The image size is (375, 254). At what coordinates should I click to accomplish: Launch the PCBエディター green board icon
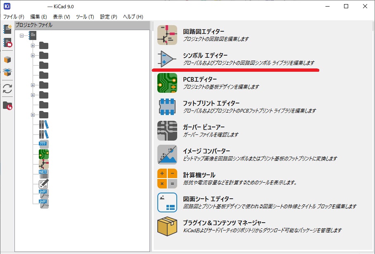[167, 83]
